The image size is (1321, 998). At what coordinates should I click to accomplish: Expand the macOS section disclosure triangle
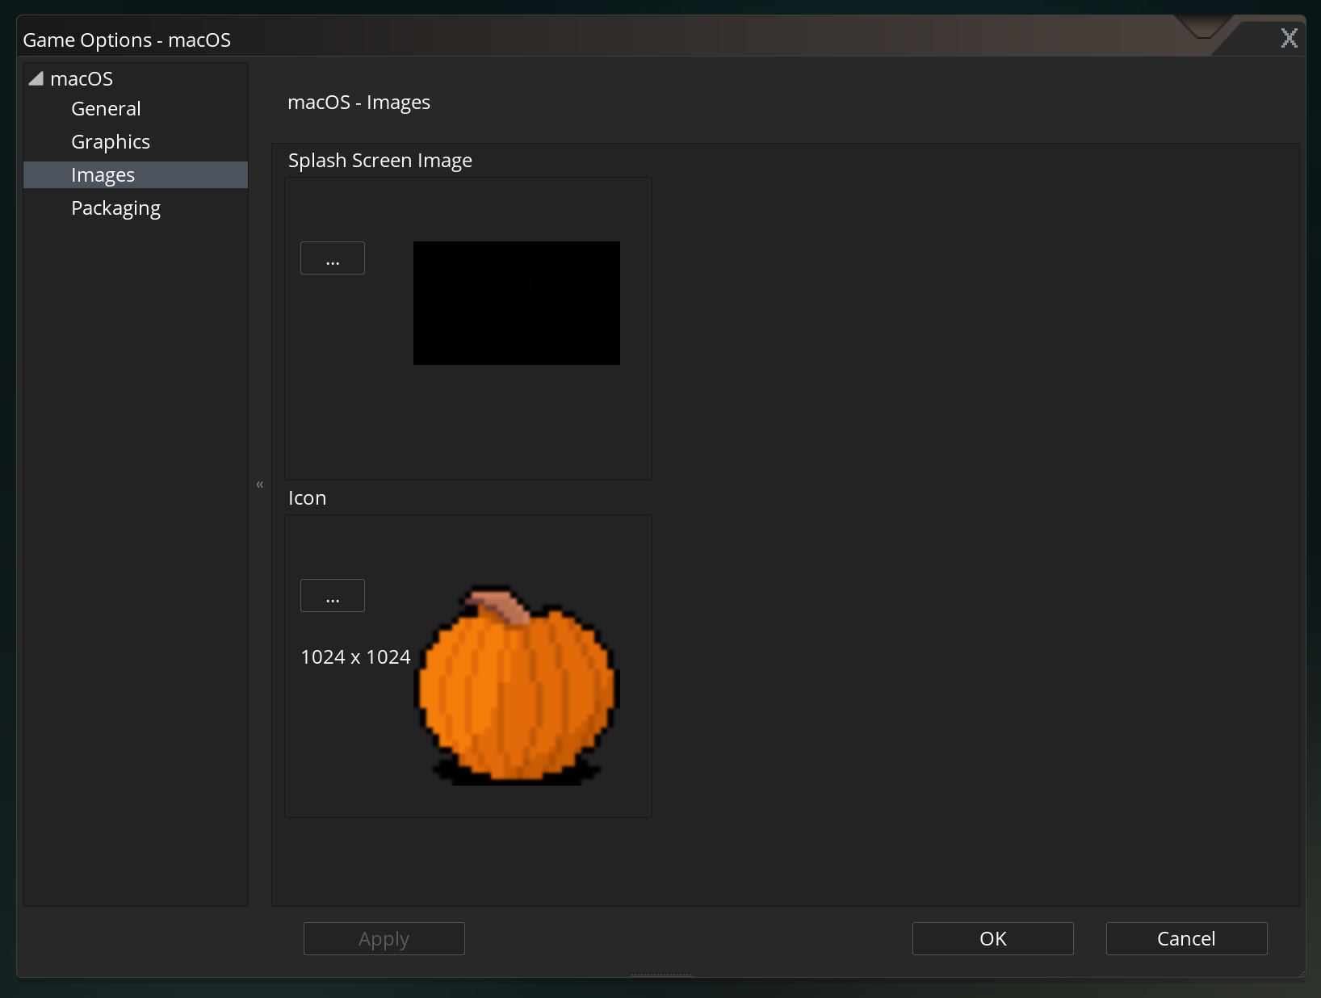coord(36,78)
